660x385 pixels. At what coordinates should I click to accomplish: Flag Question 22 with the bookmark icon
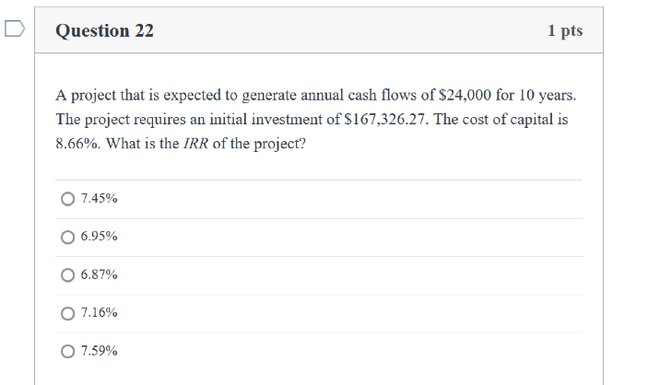[x=13, y=29]
